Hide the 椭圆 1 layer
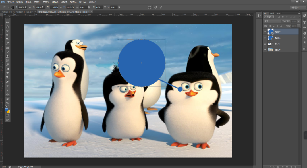 point(265,38)
